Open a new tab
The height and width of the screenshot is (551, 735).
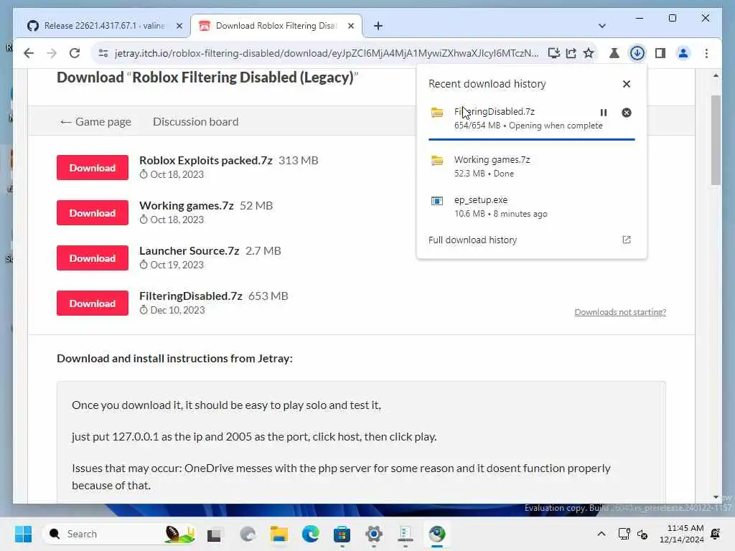coord(378,26)
